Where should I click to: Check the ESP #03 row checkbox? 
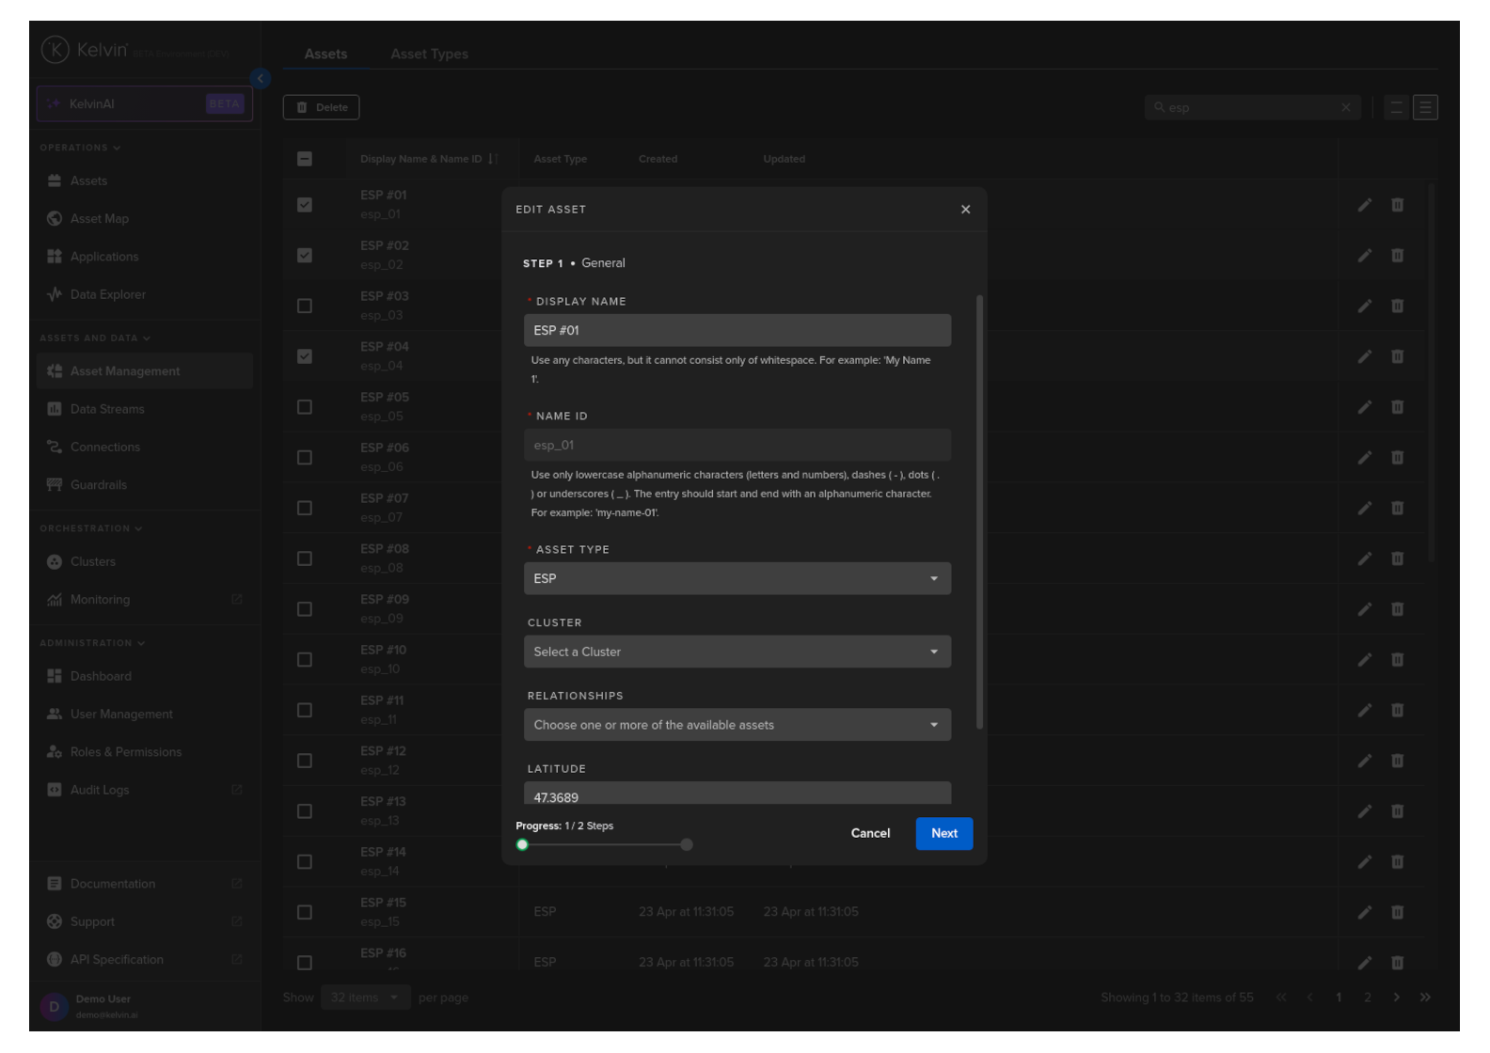pos(305,306)
